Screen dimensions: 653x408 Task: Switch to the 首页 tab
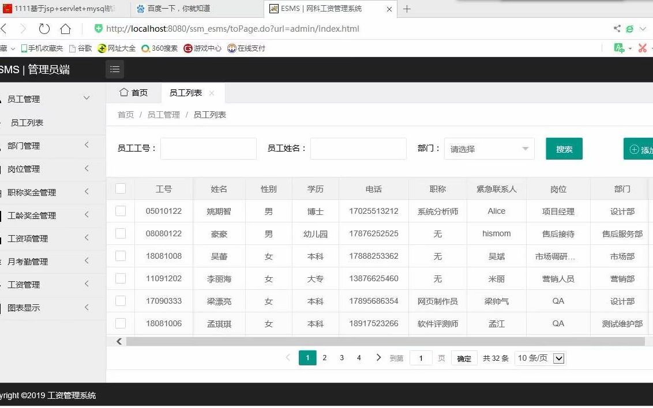click(134, 92)
